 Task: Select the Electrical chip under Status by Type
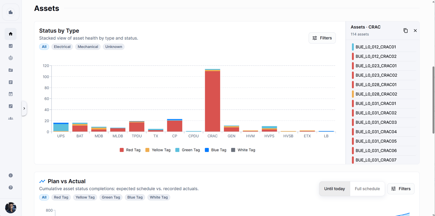pos(62,47)
